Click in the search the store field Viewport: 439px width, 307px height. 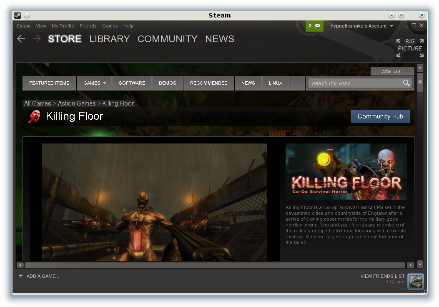(354, 83)
